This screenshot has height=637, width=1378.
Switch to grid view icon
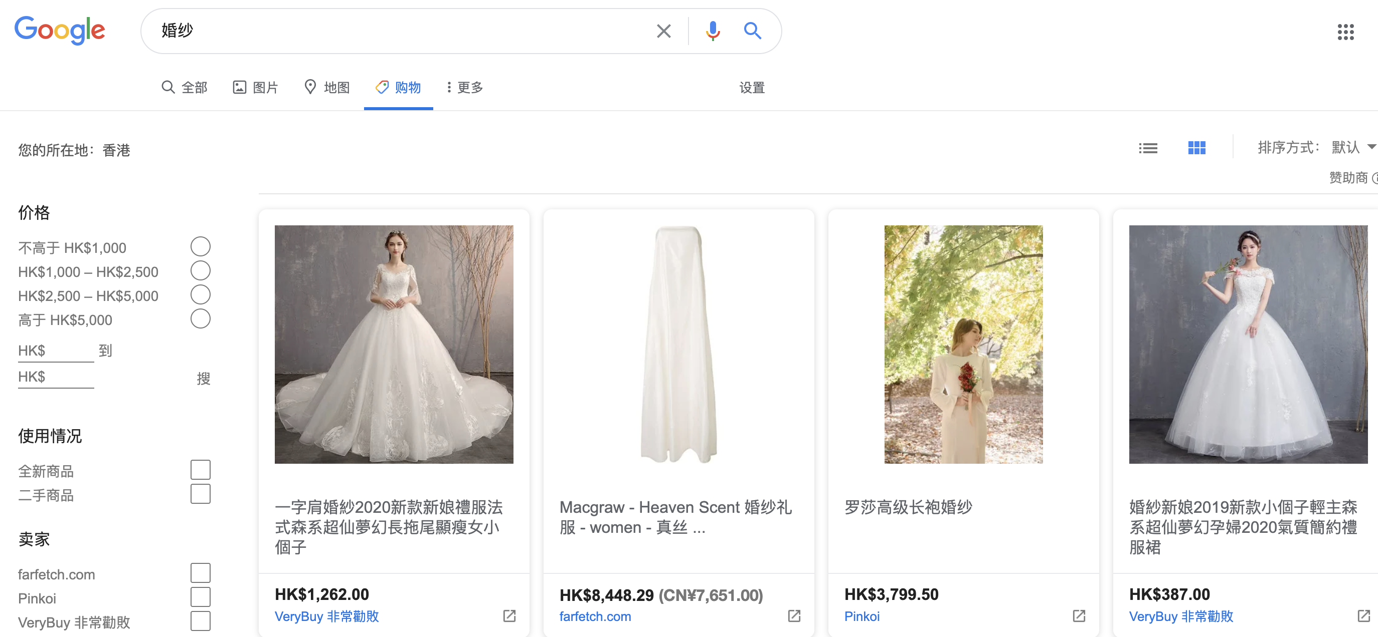(x=1196, y=148)
